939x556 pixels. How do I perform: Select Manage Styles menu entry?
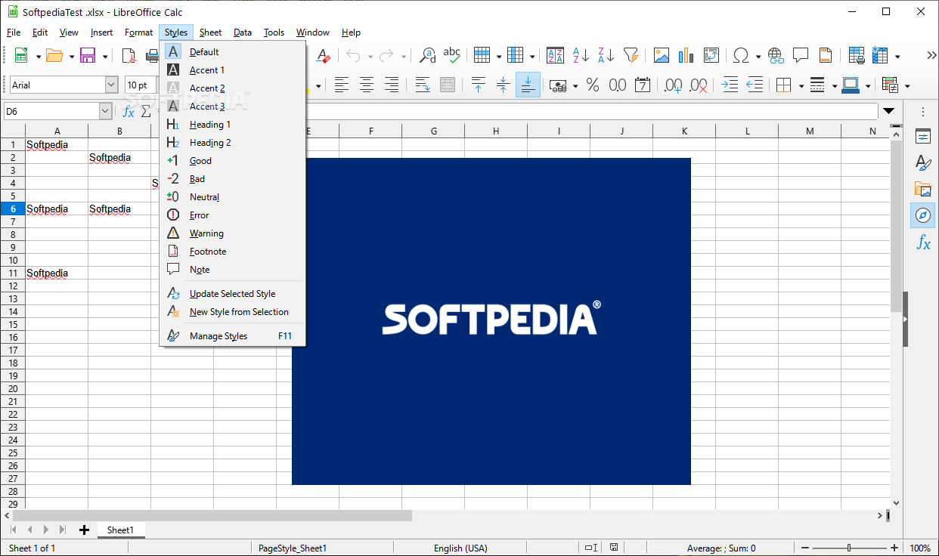[233, 336]
